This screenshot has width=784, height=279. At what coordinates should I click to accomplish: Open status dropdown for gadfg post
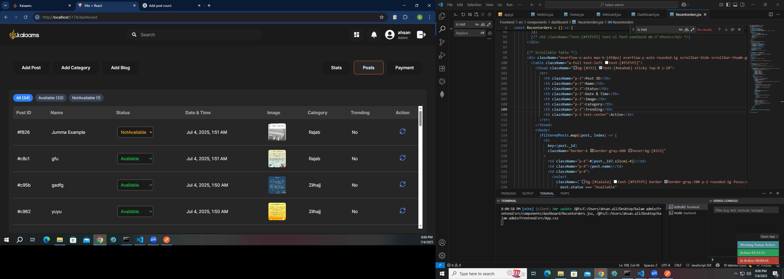pyautogui.click(x=135, y=185)
